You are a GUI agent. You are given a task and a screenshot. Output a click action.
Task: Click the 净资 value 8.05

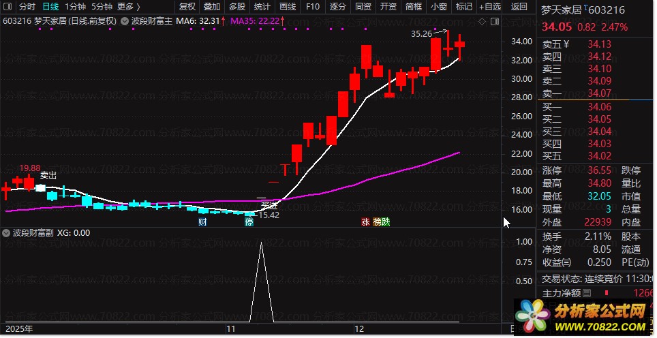[602, 249]
